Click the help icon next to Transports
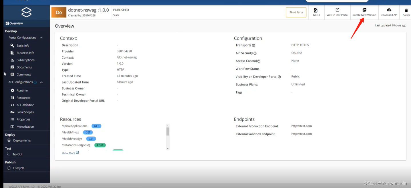This screenshot has height=188, width=411. [254, 45]
